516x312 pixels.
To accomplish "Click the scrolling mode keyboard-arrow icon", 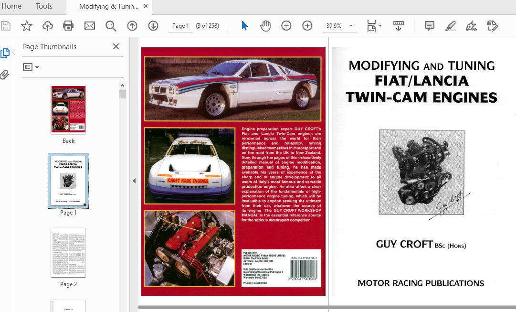I will (x=399, y=26).
